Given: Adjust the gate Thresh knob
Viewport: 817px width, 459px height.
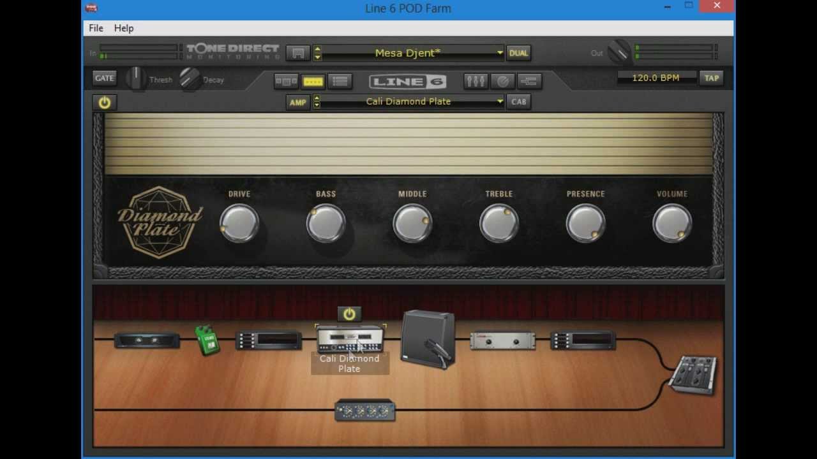Looking at the screenshot, I should (x=135, y=78).
